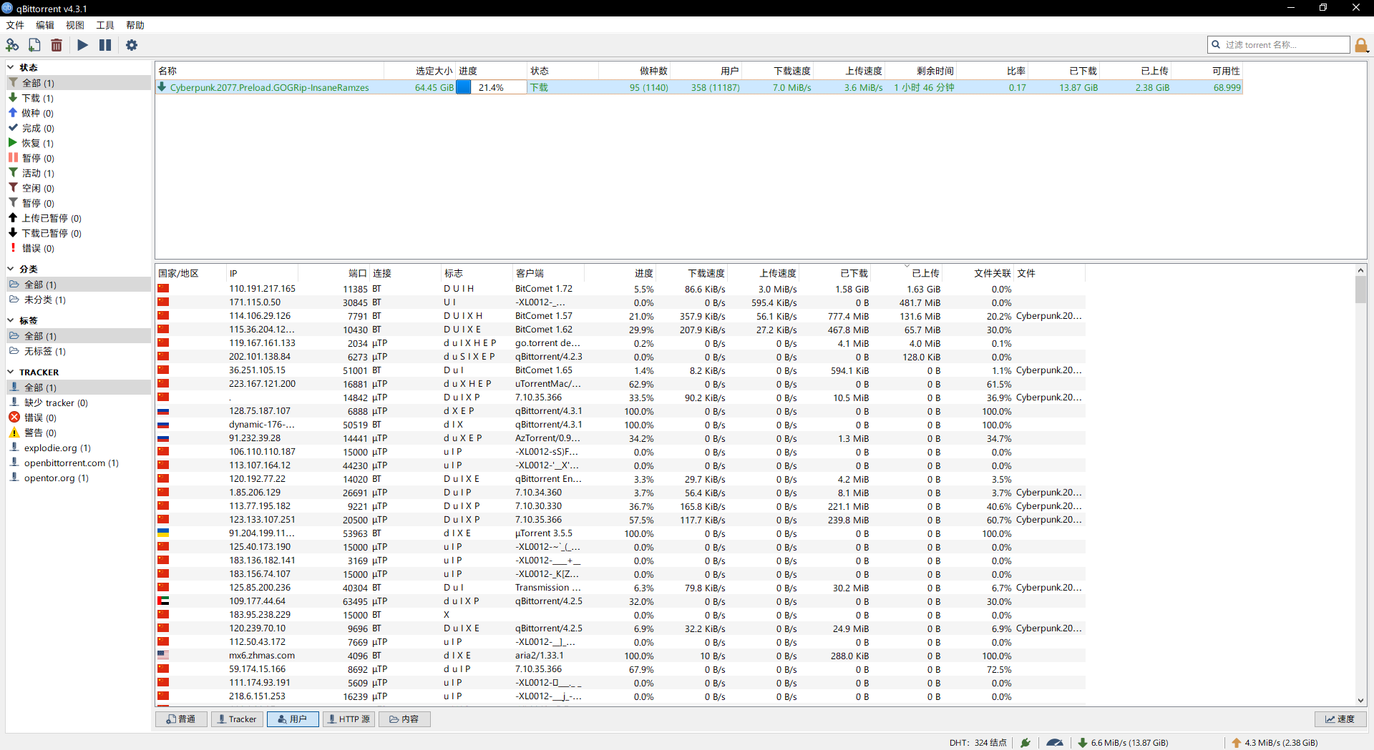Select the openbittorrent.com tracker filter
This screenshot has width=1374, height=750.
pyautogui.click(x=71, y=463)
